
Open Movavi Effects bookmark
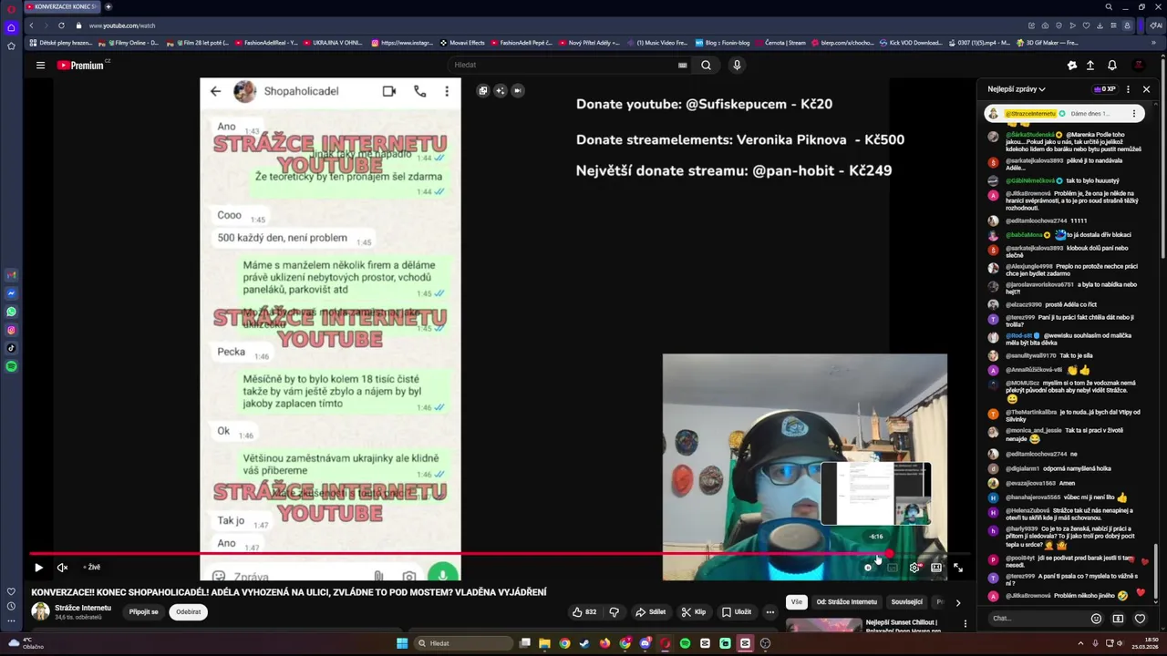pos(462,43)
